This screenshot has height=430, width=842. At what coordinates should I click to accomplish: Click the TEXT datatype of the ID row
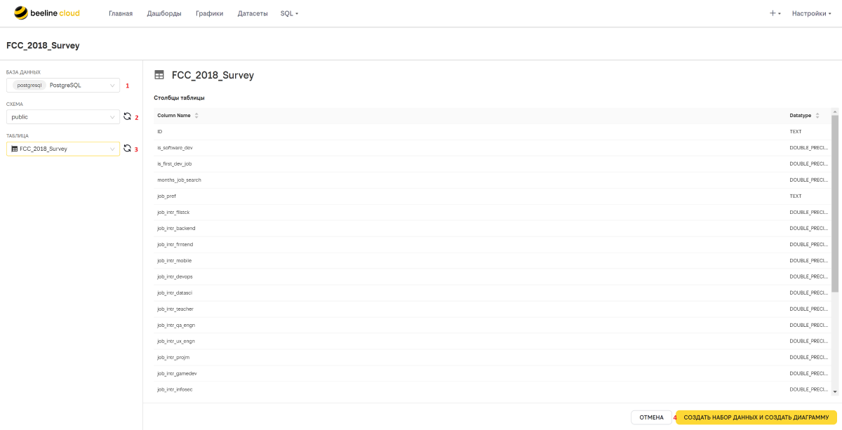click(796, 131)
